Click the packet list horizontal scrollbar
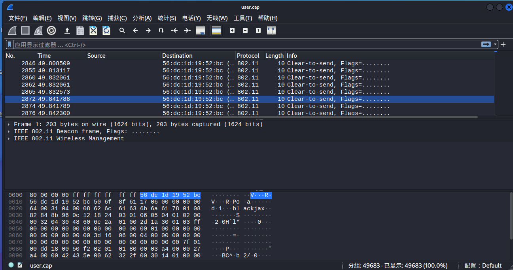 [x=241, y=117]
